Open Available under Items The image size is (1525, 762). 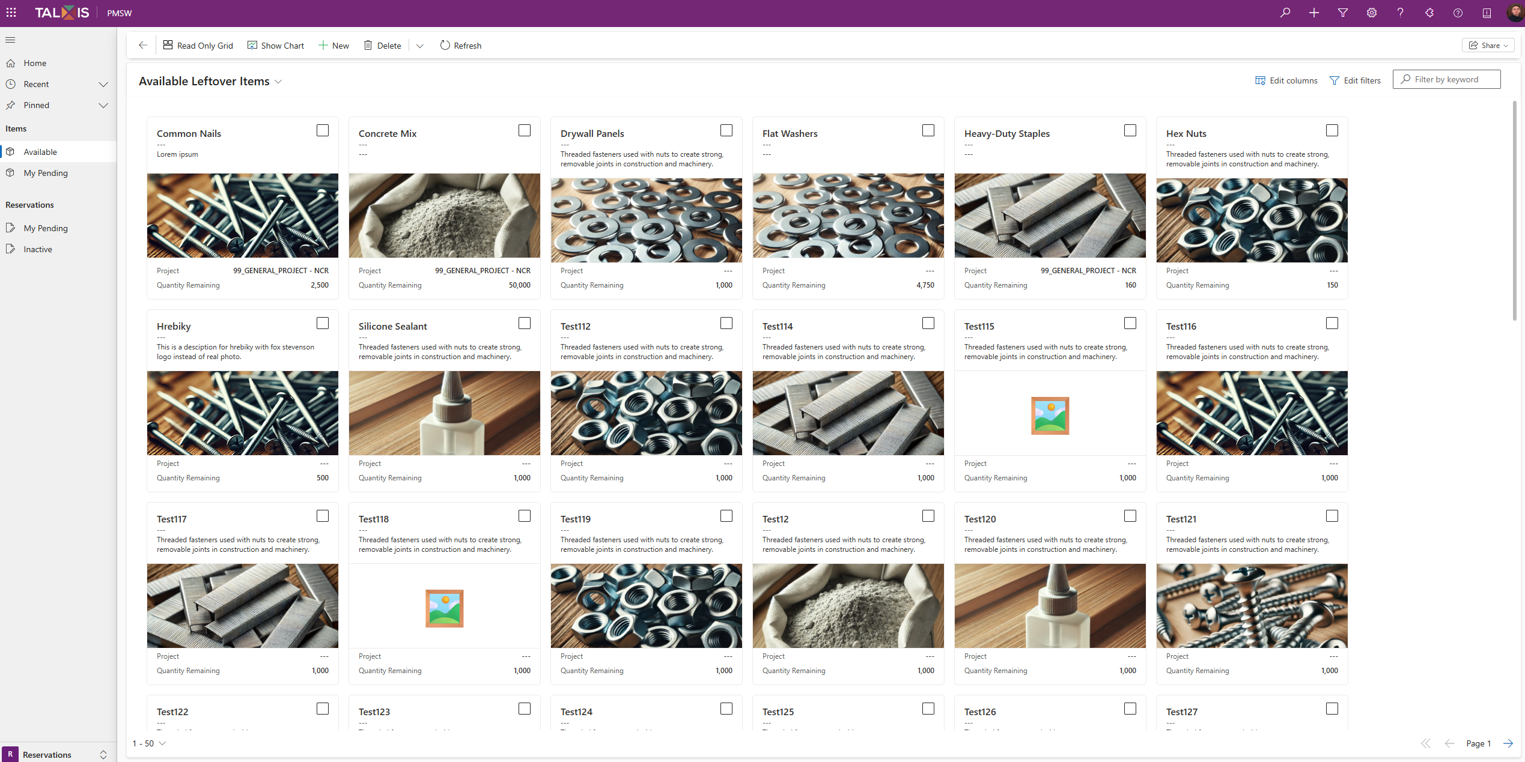tap(58, 152)
